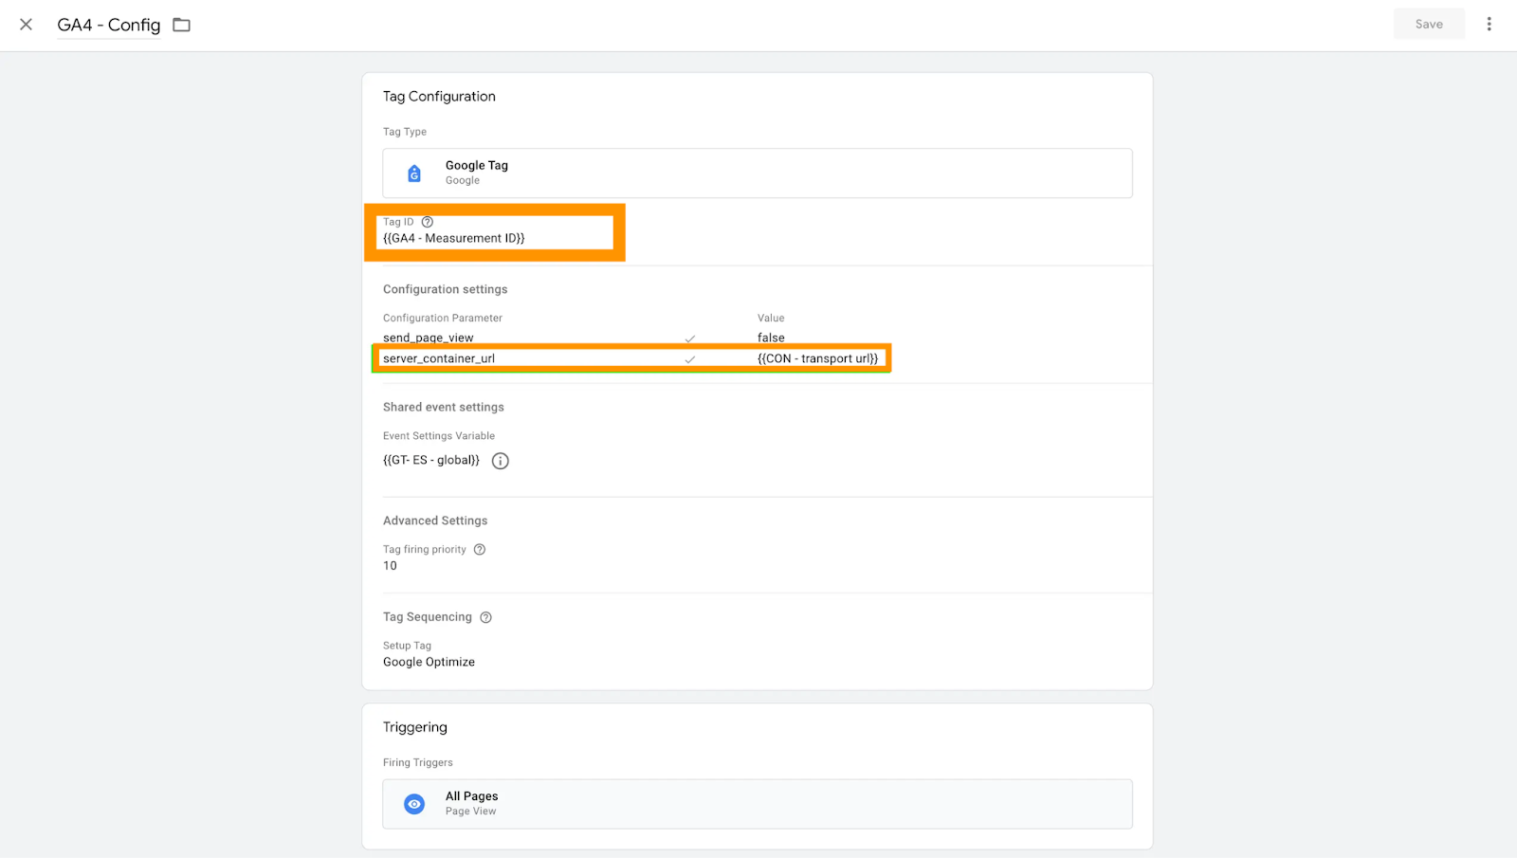Close the GA4 - Config tag editor
Image resolution: width=1517 pixels, height=858 pixels.
click(x=25, y=25)
